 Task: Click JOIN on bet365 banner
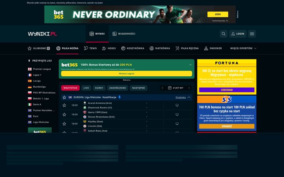[218, 14]
